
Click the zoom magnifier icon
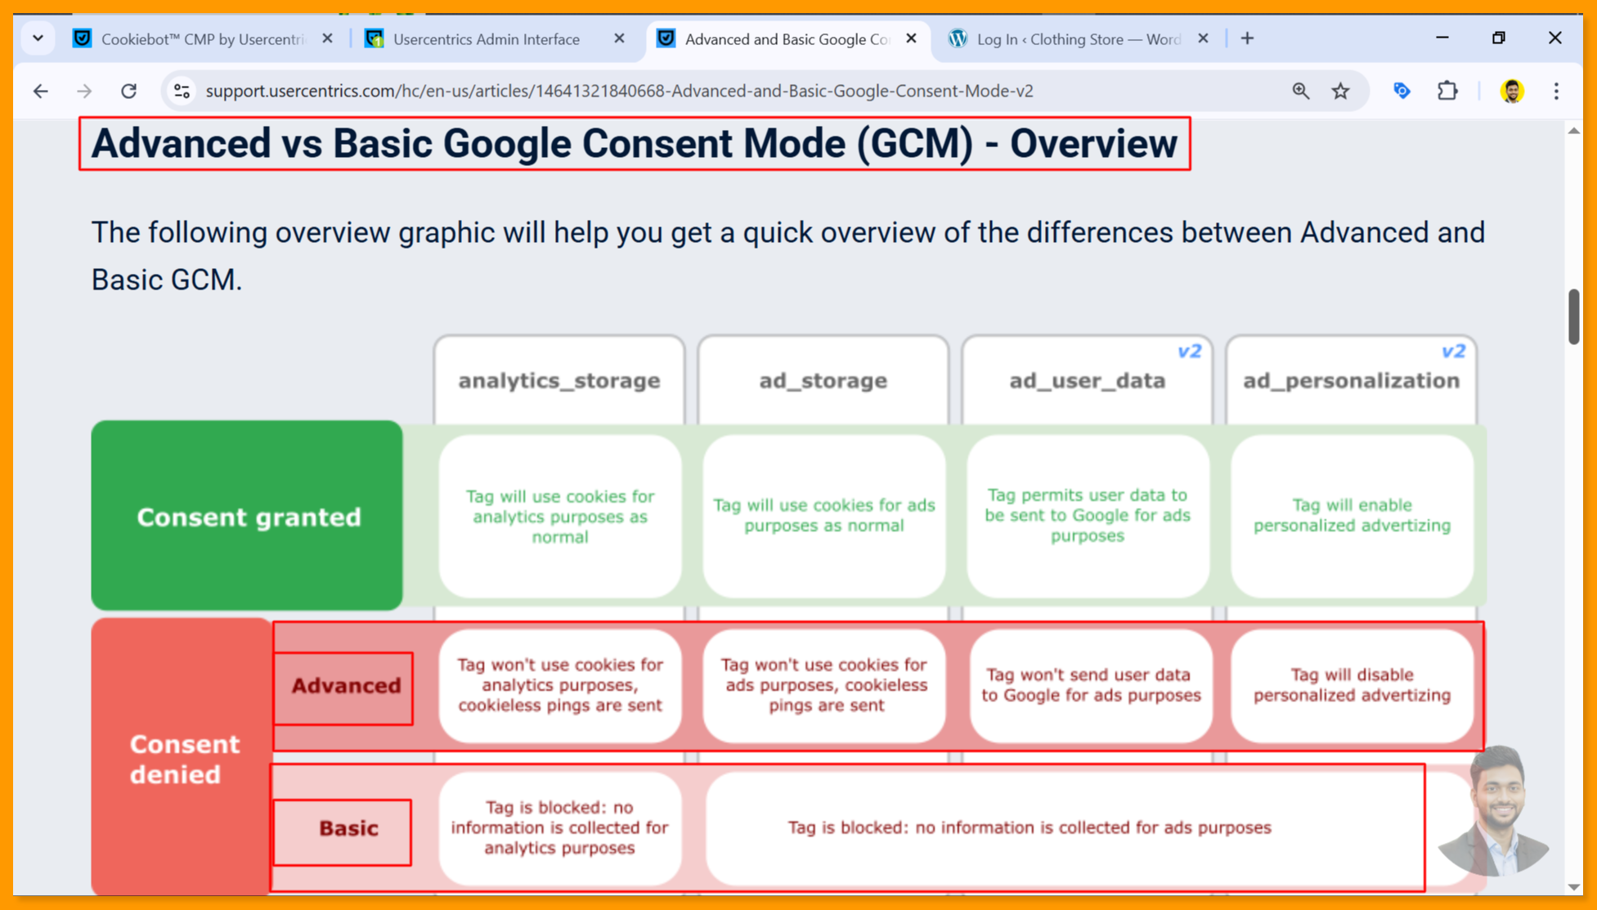pos(1300,91)
